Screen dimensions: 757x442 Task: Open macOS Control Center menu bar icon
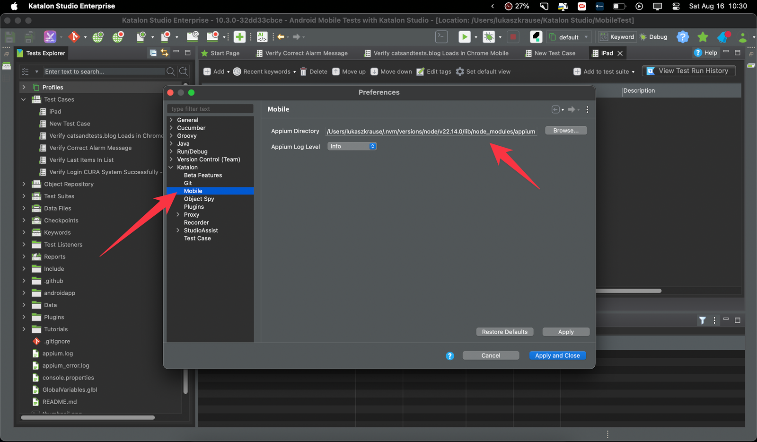pyautogui.click(x=676, y=6)
